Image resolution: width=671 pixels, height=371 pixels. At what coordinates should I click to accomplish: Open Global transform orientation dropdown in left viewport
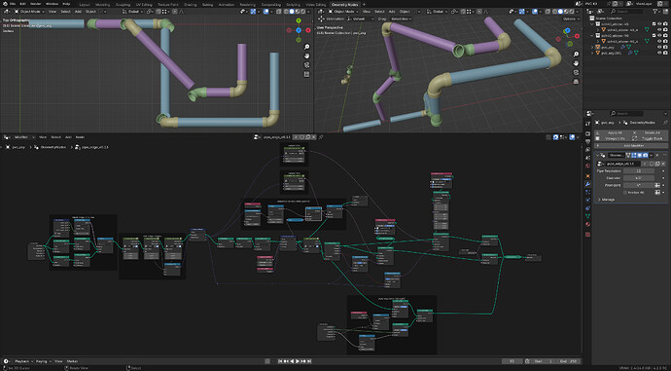pyautogui.click(x=133, y=12)
